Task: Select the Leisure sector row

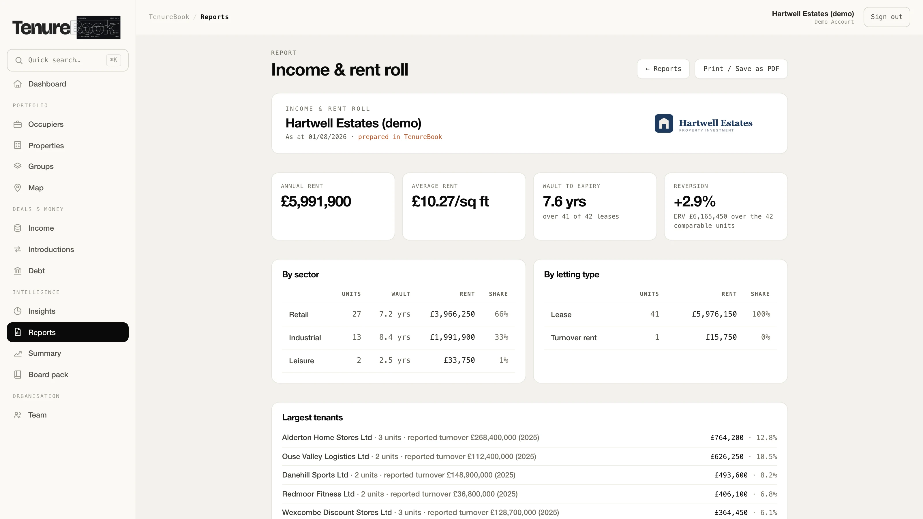Action: click(398, 360)
